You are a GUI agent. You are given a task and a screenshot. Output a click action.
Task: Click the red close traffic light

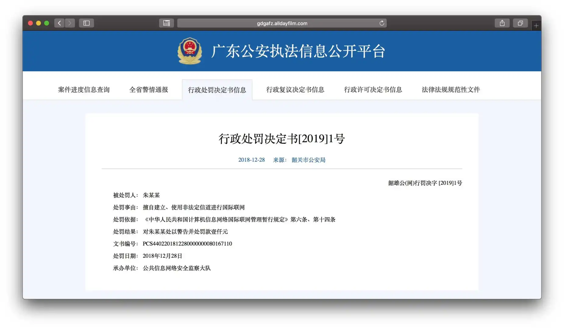[30, 23]
